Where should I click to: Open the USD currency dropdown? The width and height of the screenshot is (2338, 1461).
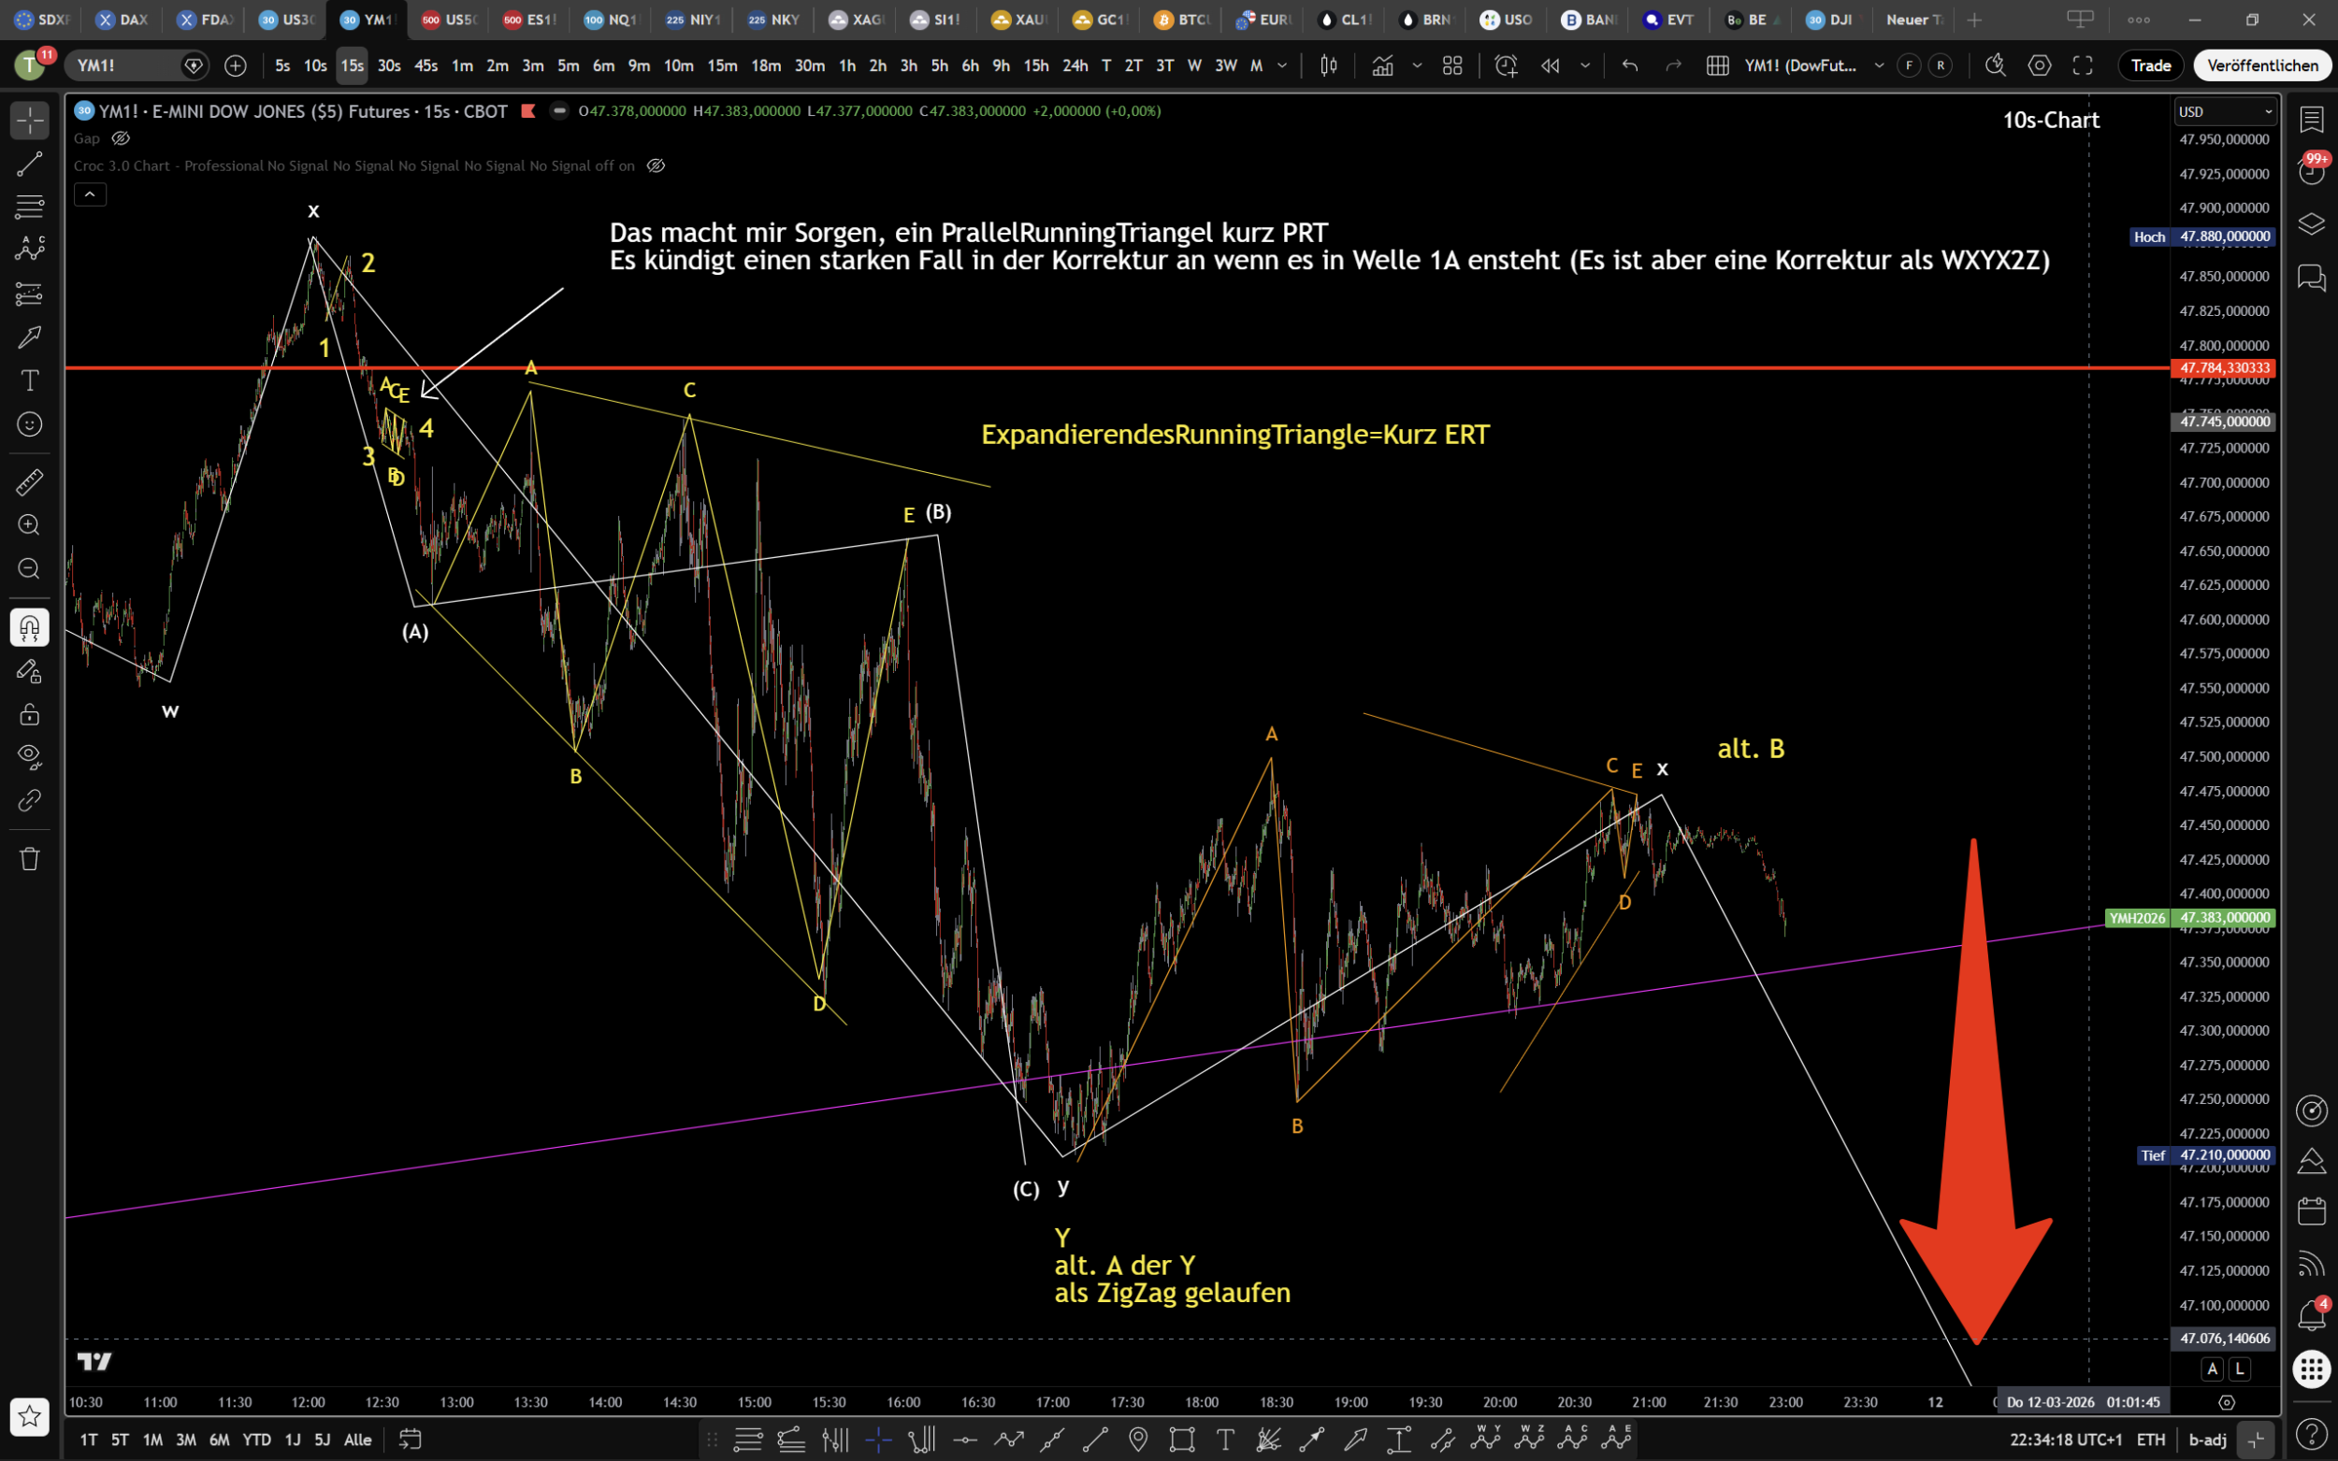click(2225, 112)
